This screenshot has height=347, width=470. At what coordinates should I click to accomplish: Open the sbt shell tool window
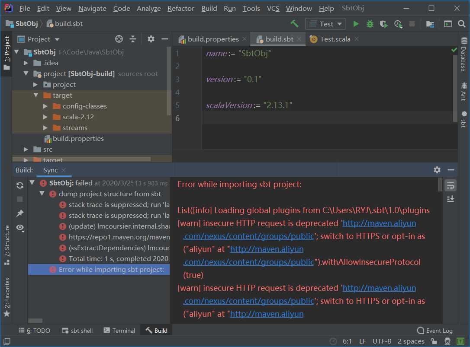pyautogui.click(x=77, y=331)
